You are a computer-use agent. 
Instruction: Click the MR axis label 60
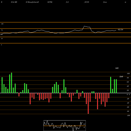(128, 82)
